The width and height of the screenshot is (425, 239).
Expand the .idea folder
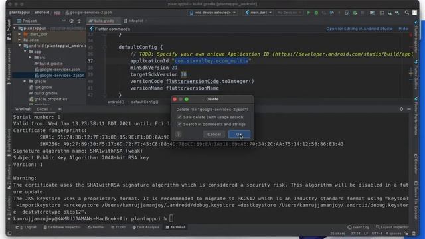coord(19,40)
